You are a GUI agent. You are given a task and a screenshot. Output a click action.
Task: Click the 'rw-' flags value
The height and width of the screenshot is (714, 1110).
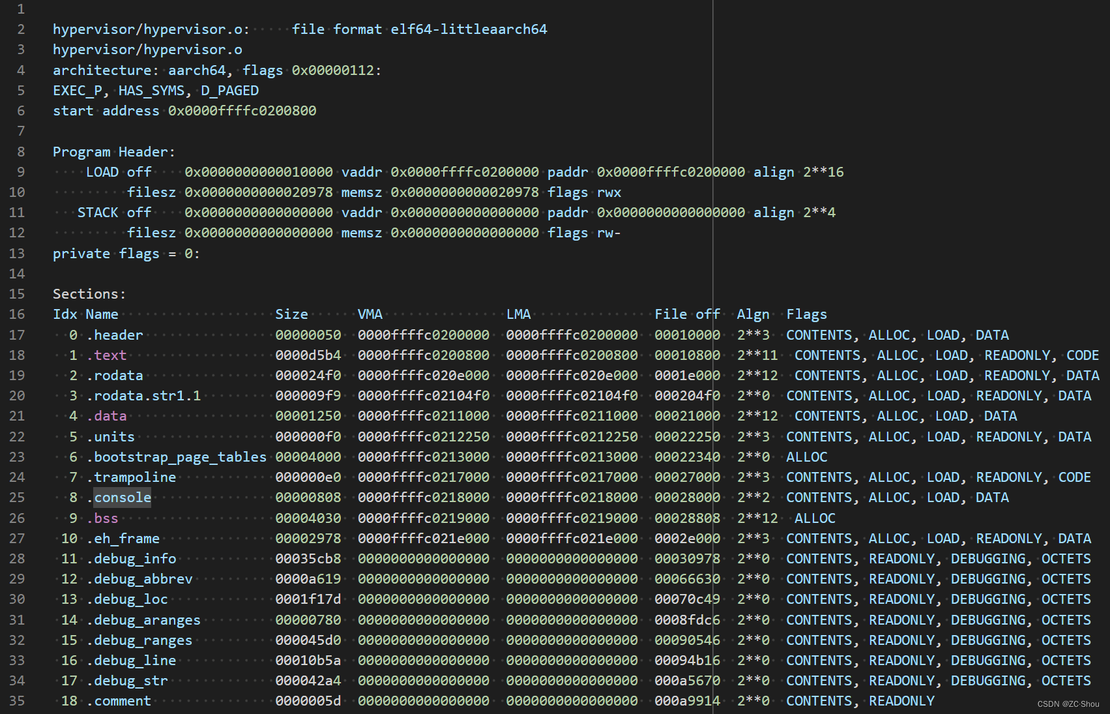609,232
